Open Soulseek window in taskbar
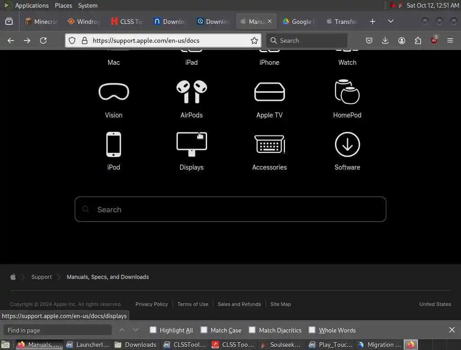The image size is (461, 350). click(281, 345)
